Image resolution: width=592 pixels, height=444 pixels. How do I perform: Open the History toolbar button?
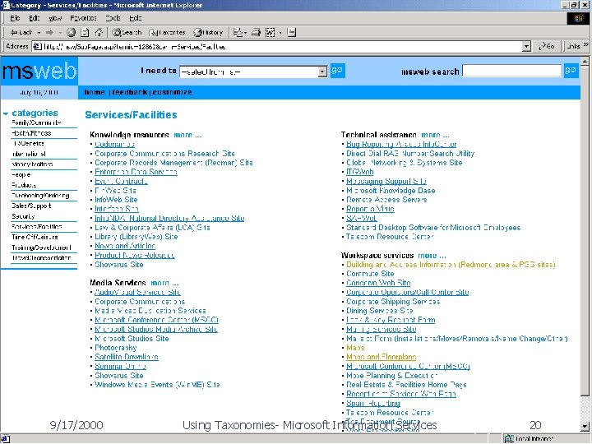(208, 32)
